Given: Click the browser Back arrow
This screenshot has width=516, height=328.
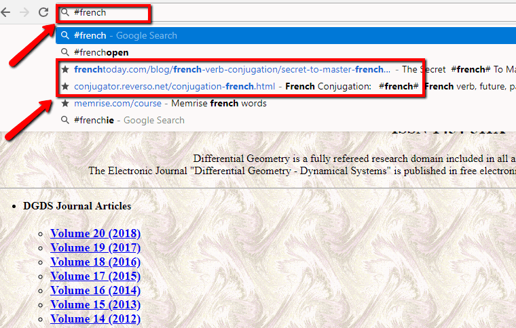Looking at the screenshot, I should pos(5,12).
